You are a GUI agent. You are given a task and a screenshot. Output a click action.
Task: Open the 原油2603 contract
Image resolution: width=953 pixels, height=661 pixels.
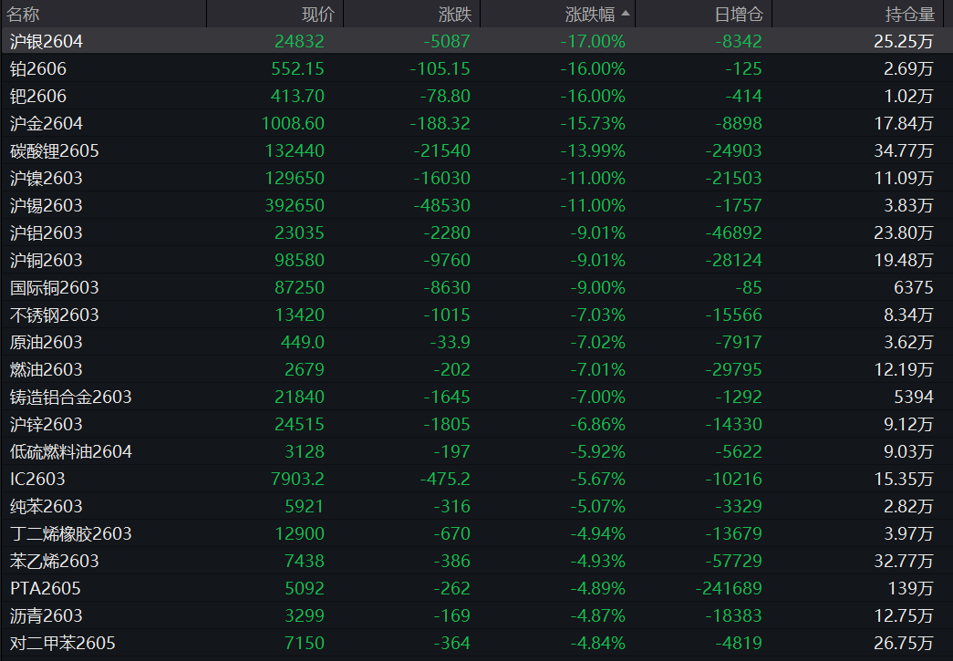(46, 342)
